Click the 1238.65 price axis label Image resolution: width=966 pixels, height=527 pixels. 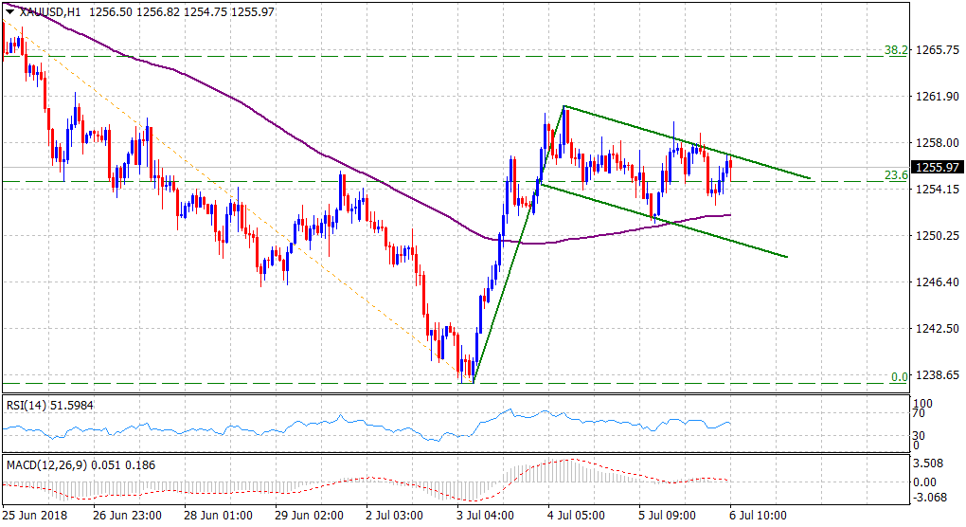click(x=937, y=375)
